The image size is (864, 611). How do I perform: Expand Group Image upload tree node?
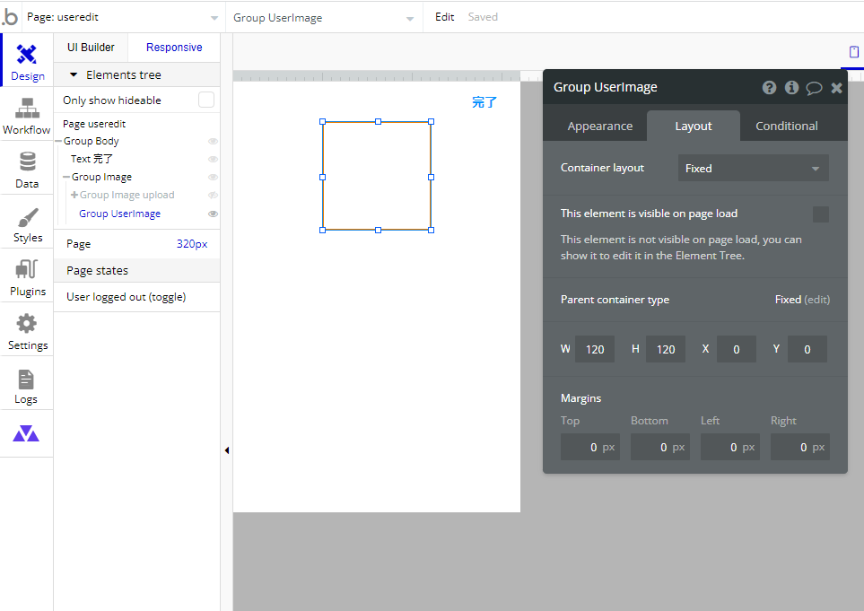[x=74, y=195]
